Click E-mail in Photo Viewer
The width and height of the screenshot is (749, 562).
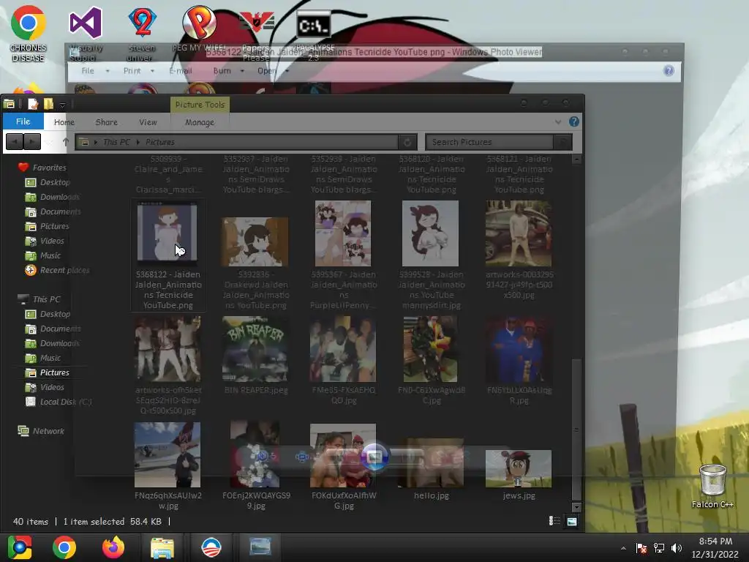pos(181,71)
